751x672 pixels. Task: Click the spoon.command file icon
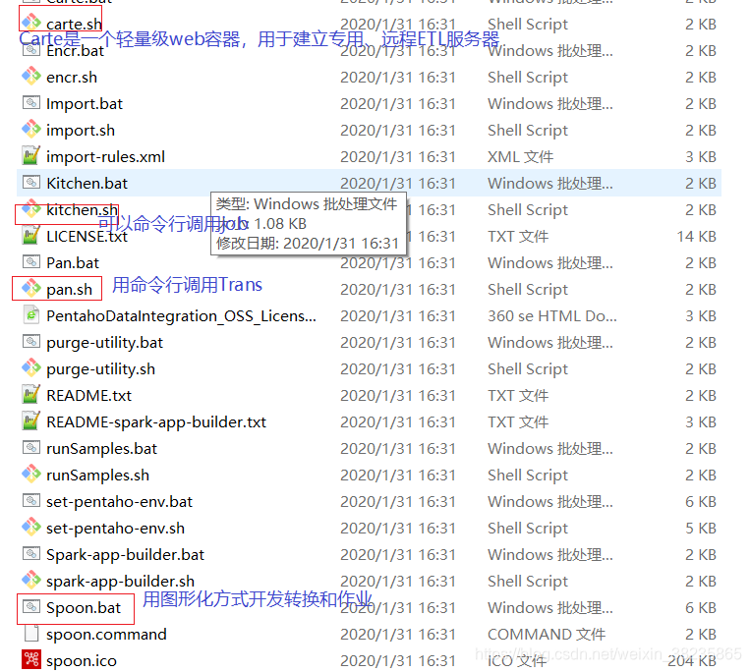point(31,633)
